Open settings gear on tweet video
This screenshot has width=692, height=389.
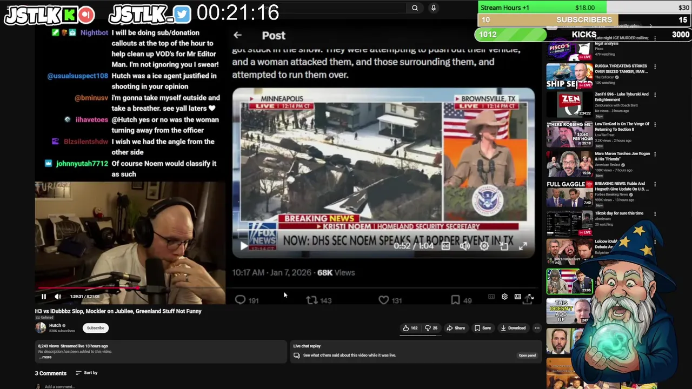coord(484,246)
